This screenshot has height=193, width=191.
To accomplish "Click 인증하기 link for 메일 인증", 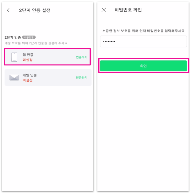I will [x=81, y=77].
